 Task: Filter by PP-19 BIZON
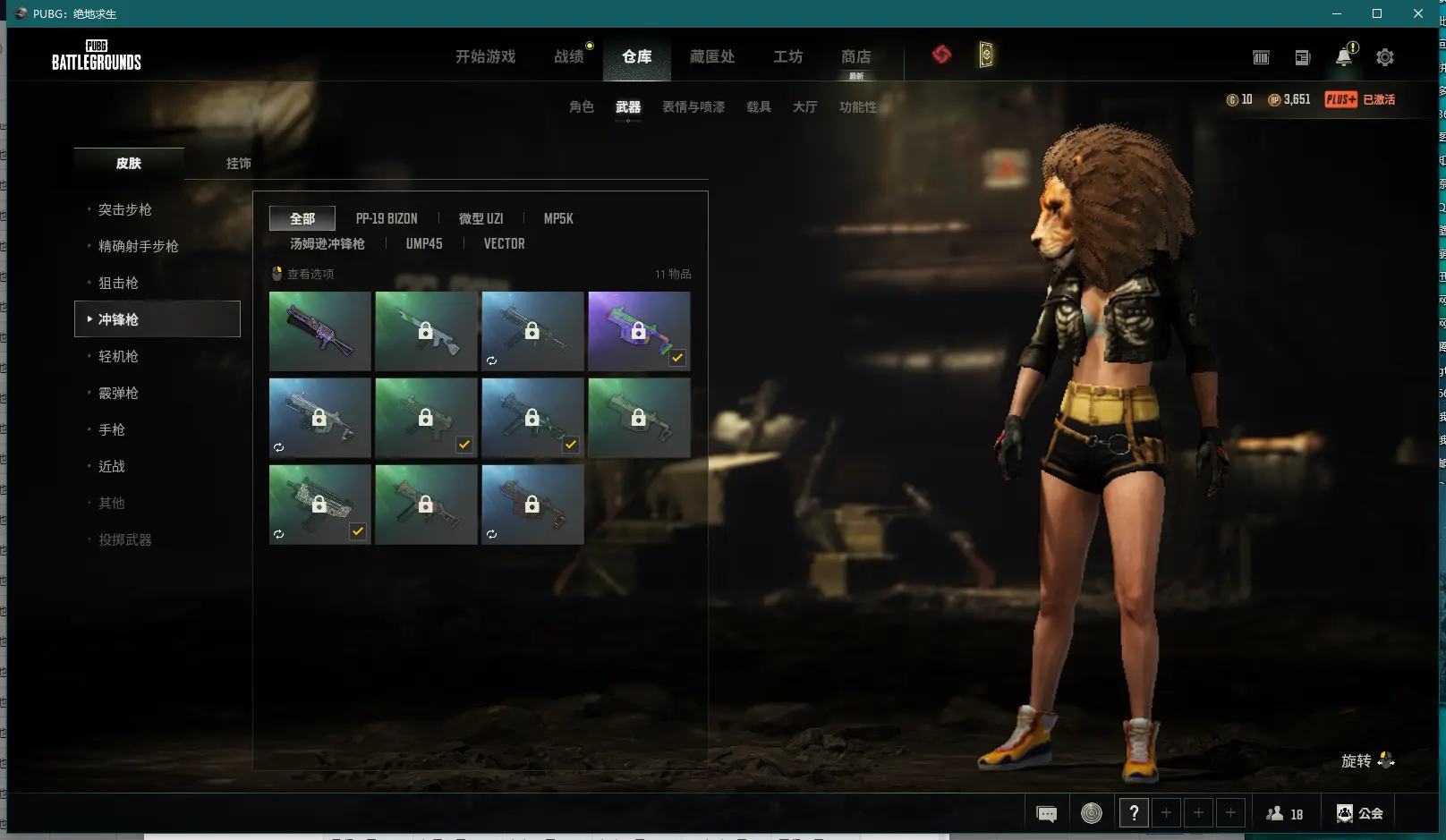click(x=387, y=218)
